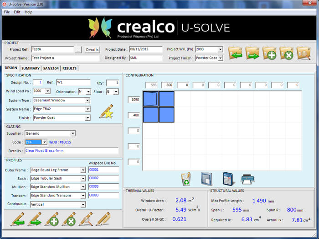
Task: Click the row height field showing 1090
Action: (134, 100)
